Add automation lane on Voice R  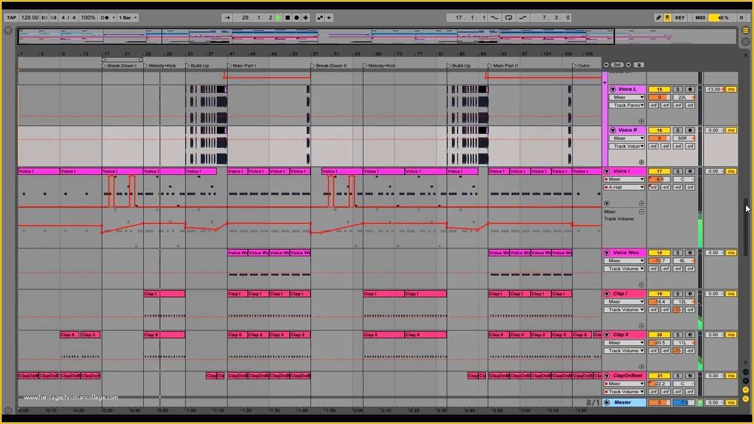[x=641, y=162]
